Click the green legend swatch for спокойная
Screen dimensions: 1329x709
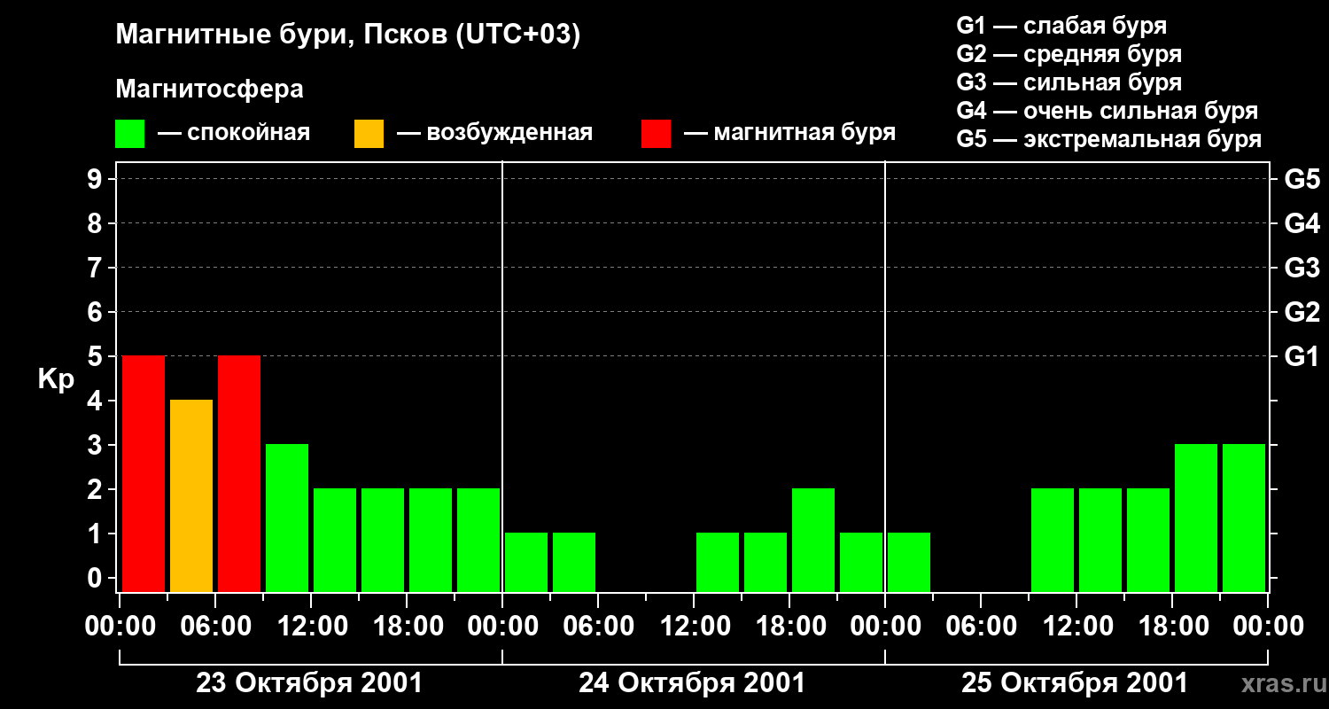coord(130,134)
